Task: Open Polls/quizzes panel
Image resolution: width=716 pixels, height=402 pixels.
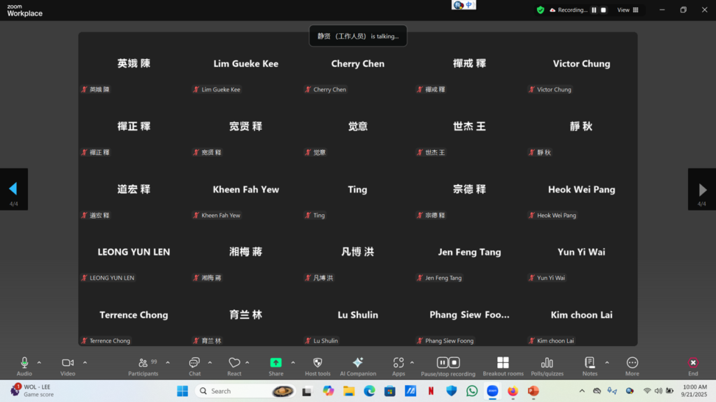Action: (x=547, y=363)
